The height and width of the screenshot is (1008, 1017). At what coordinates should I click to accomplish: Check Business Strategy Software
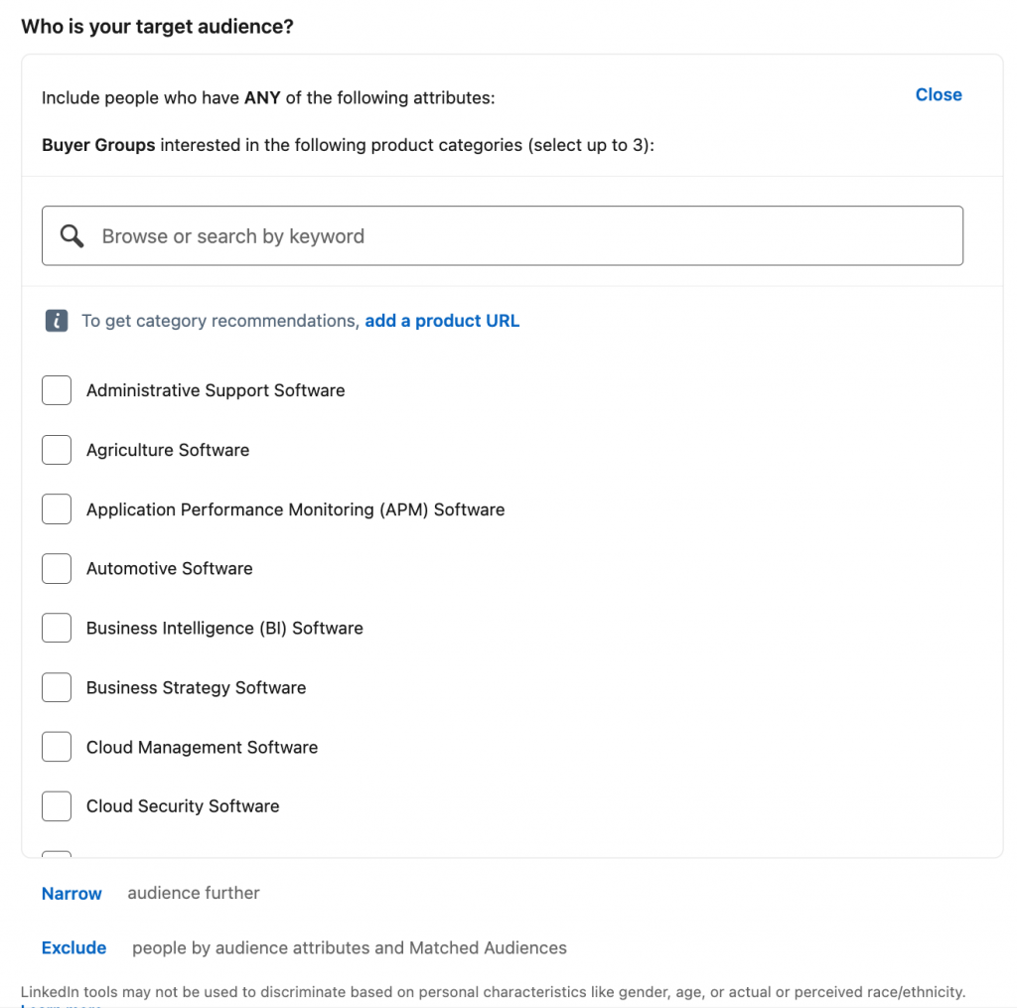57,687
